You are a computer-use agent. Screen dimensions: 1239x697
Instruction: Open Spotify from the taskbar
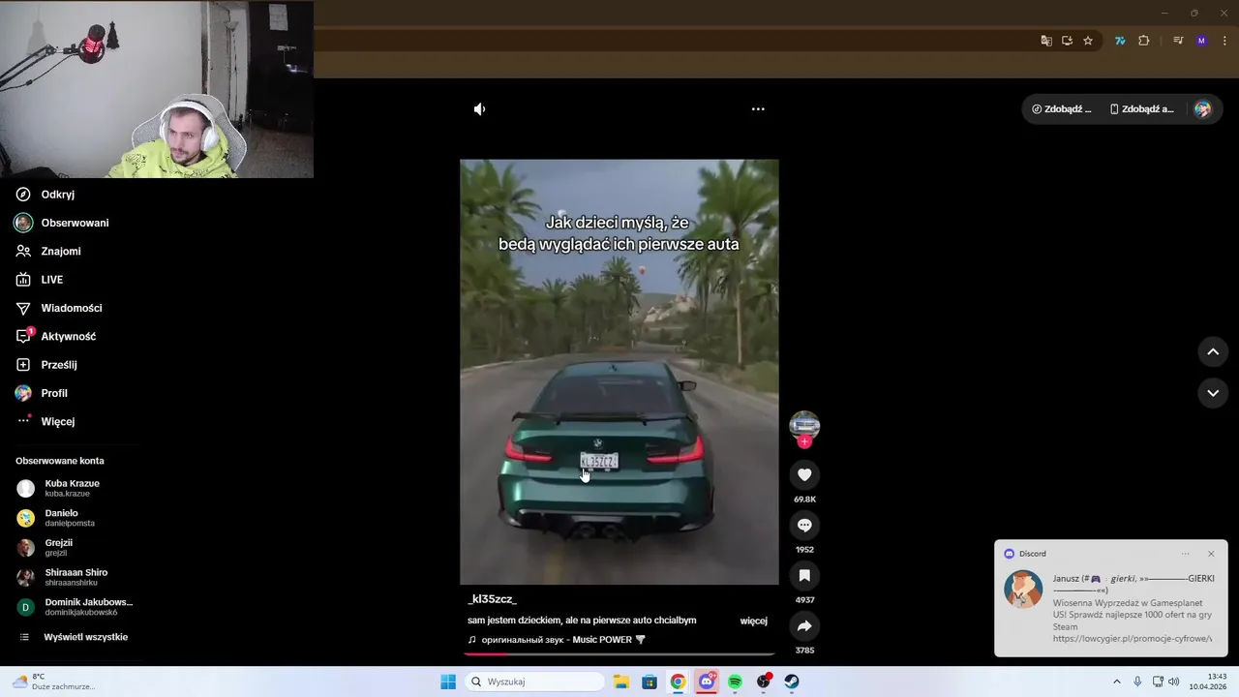point(735,682)
